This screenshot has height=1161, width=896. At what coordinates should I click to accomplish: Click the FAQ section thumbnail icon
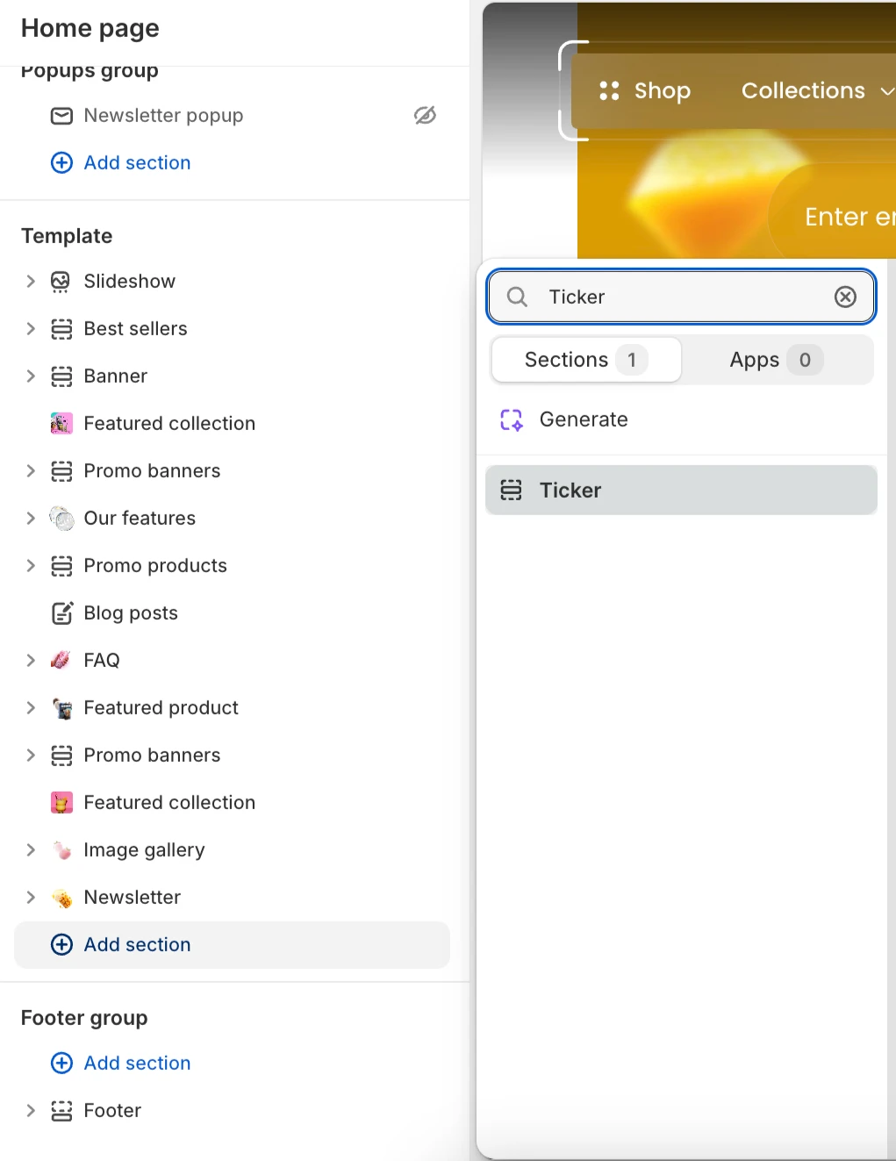pyautogui.click(x=61, y=660)
